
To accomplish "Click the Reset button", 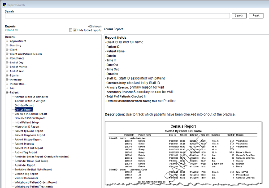I will [x=256, y=15].
